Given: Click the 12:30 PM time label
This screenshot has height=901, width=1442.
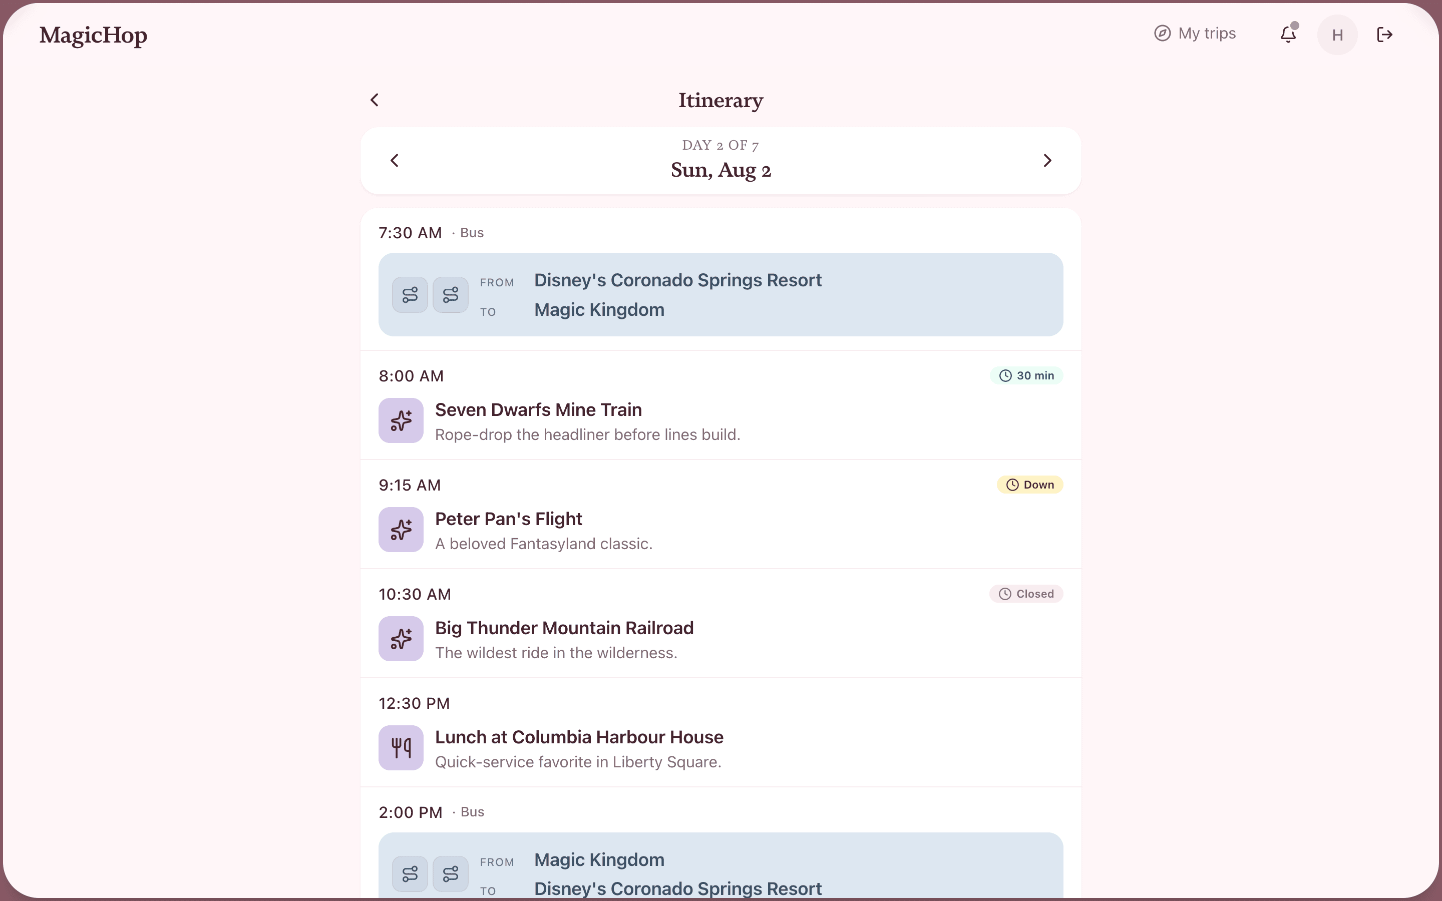Looking at the screenshot, I should click(414, 703).
